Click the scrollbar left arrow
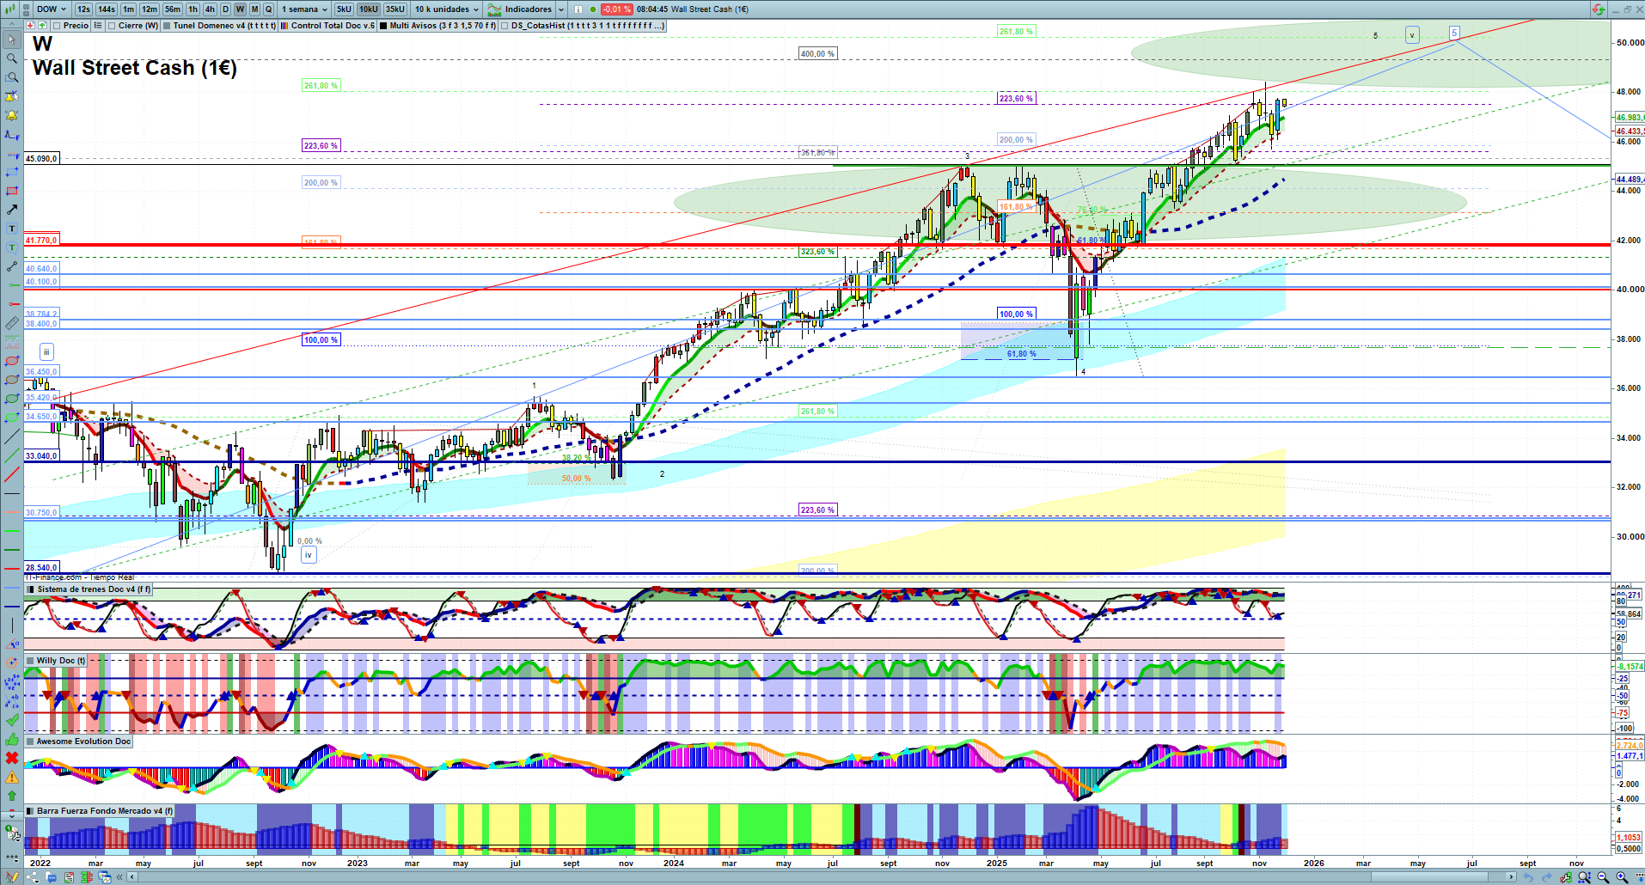 tap(131, 877)
